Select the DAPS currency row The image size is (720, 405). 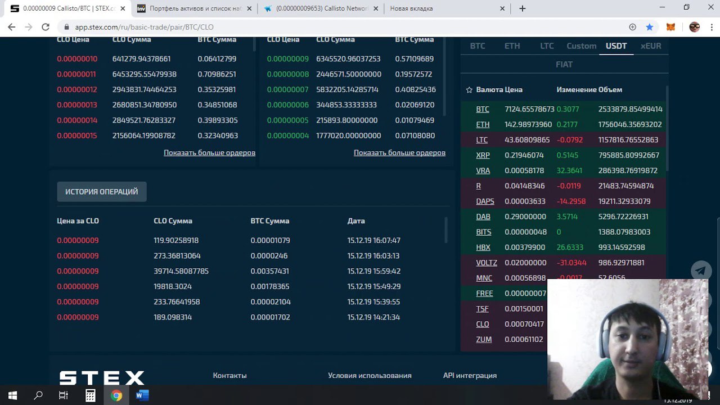click(x=563, y=201)
